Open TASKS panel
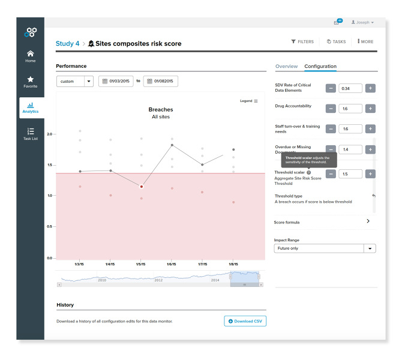 pyautogui.click(x=336, y=41)
